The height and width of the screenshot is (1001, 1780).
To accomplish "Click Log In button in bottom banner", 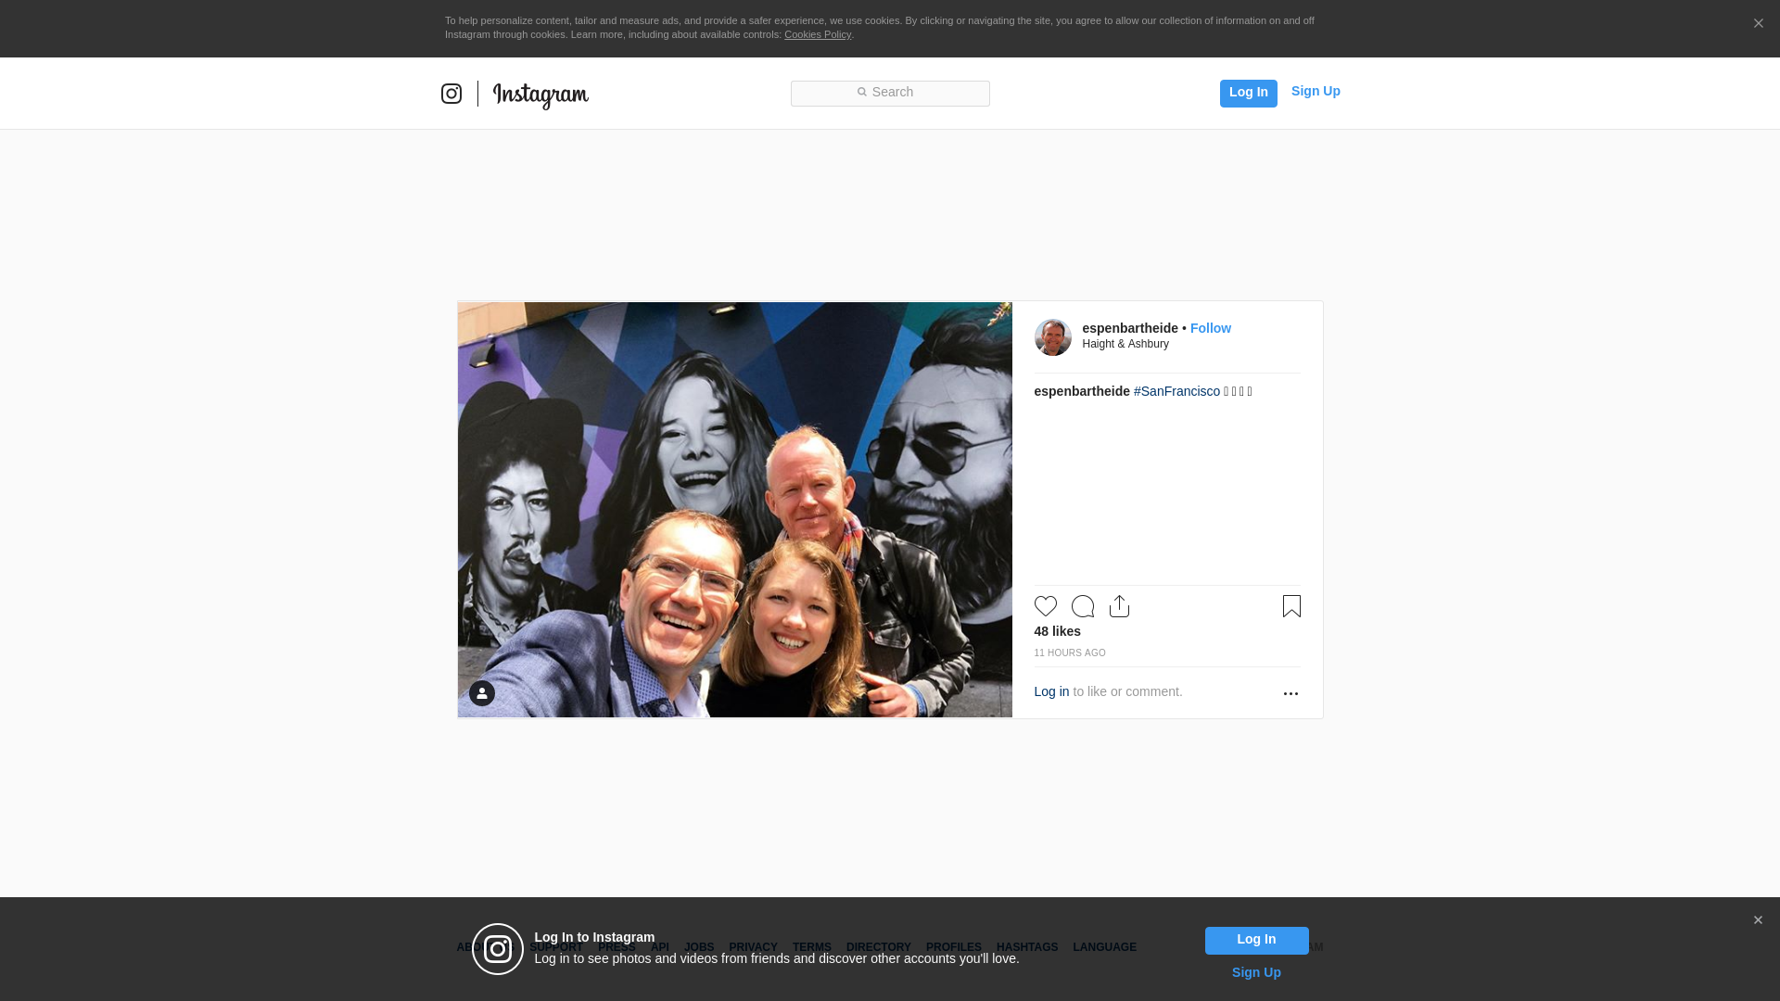I will pos(1256,941).
